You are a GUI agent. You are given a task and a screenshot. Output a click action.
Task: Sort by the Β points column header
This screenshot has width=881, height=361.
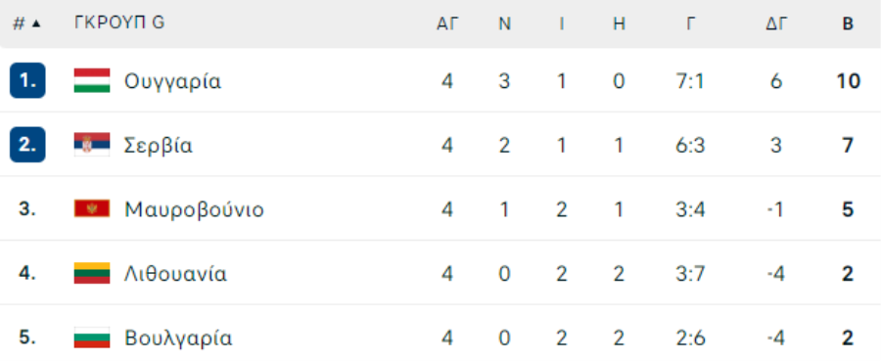coord(848,24)
